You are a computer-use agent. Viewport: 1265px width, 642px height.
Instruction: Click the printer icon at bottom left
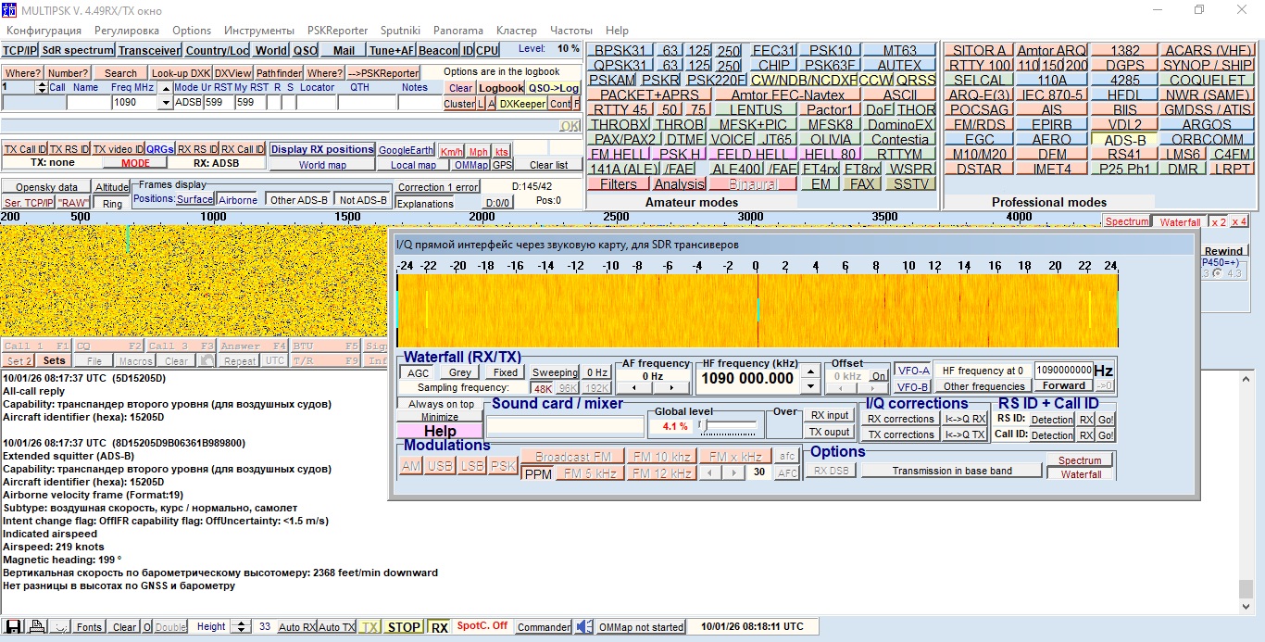[36, 627]
